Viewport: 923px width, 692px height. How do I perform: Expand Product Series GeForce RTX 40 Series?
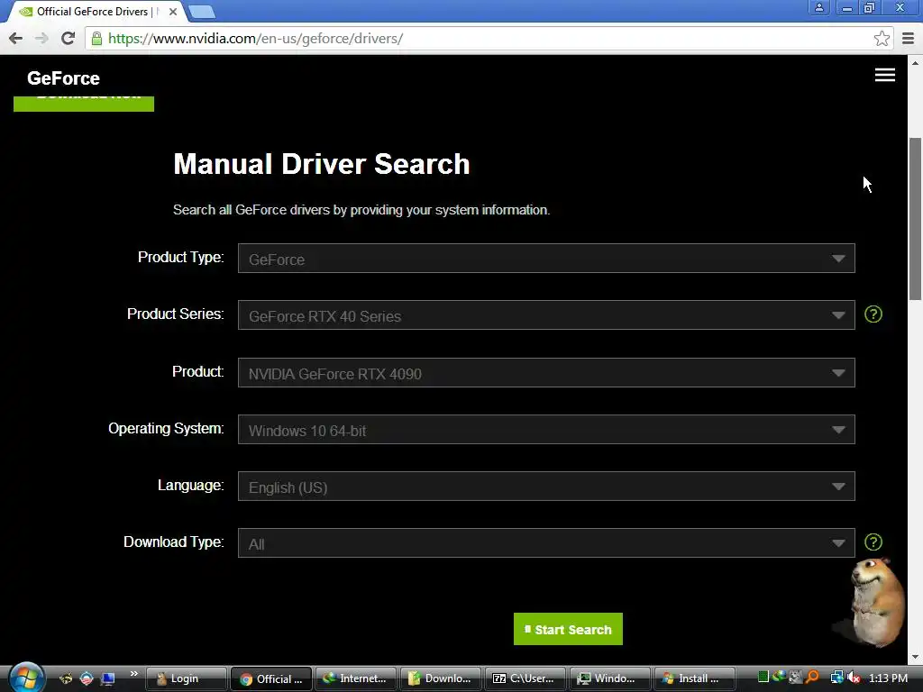pyautogui.click(x=546, y=315)
